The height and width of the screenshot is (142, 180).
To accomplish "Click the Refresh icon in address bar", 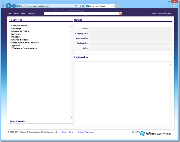I will (83, 6).
